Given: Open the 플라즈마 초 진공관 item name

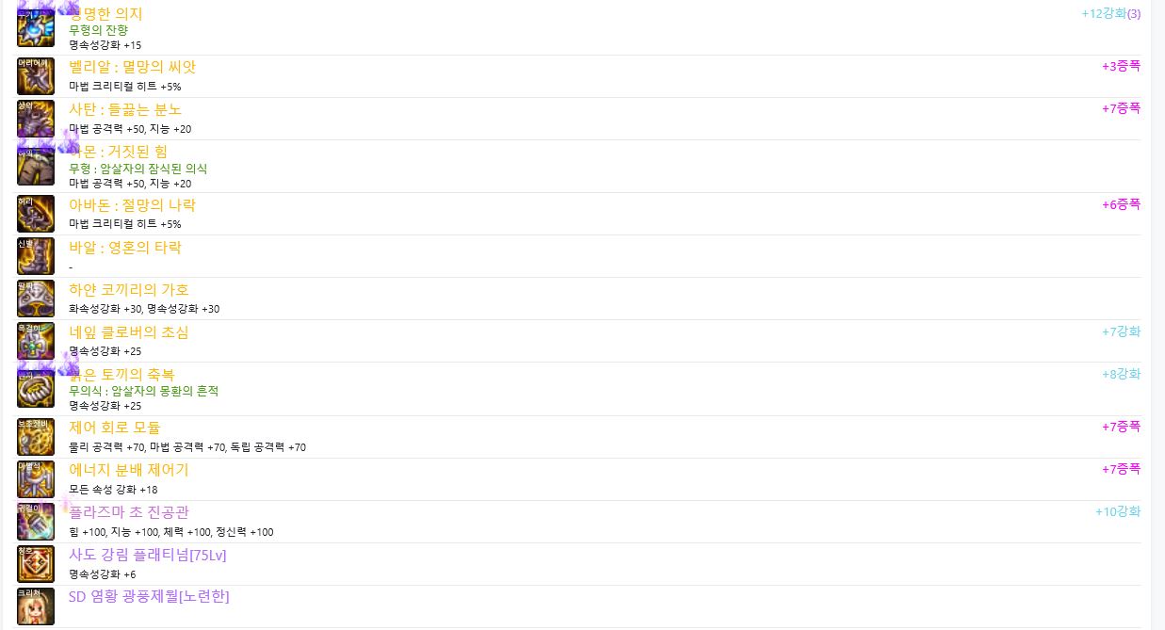Looking at the screenshot, I should pos(129,512).
